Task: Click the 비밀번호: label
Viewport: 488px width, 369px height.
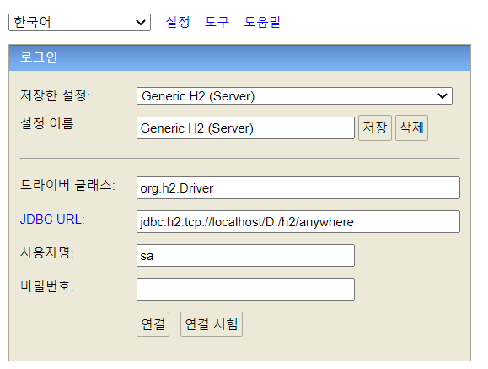Action: pos(47,286)
